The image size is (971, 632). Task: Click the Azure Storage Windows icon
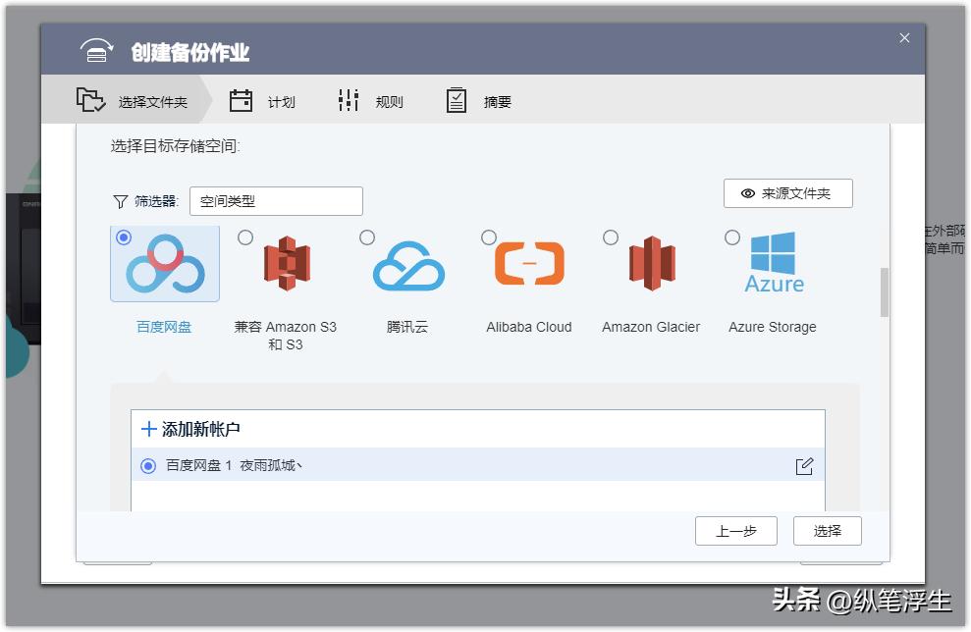[773, 262]
